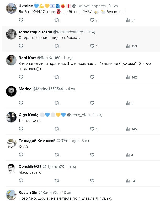Image resolution: width=160 pixels, height=202 pixels.
Task: Like Roni Kort's tweet
Action: [x=92, y=77]
